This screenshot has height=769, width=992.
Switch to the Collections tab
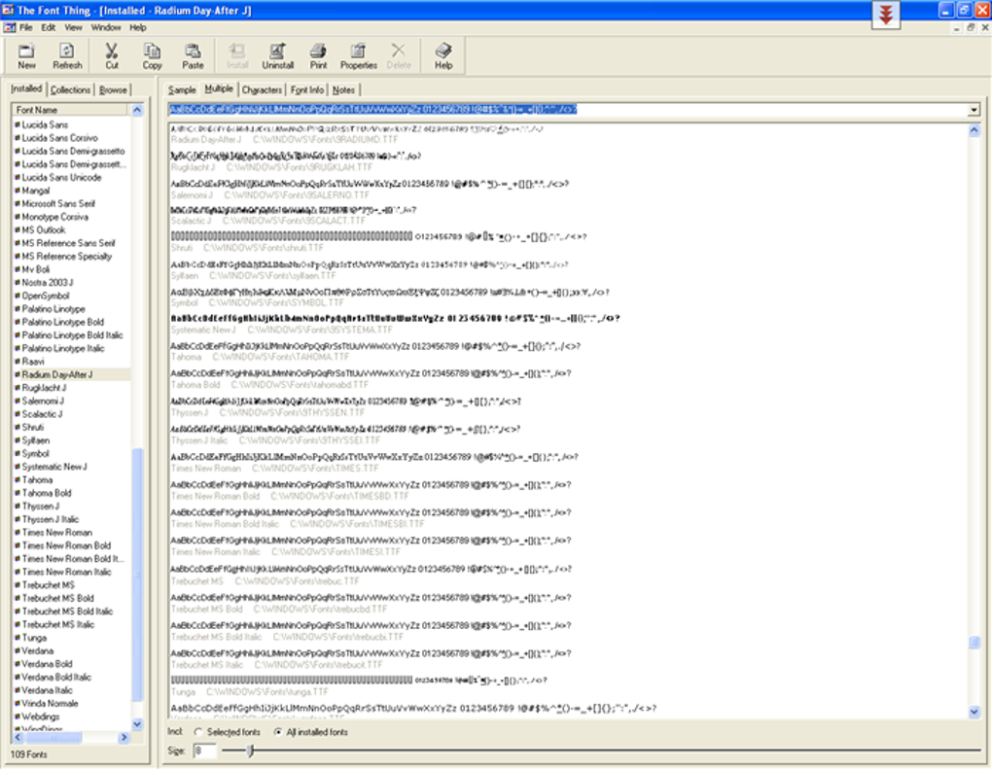coord(70,89)
